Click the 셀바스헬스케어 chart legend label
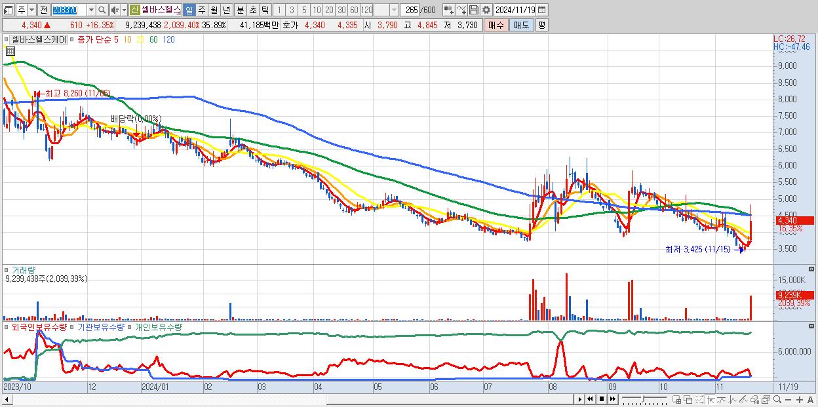The image size is (818, 407). [x=39, y=39]
